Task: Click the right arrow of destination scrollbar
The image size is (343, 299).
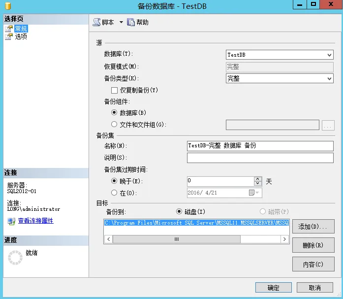Action: click(284, 239)
